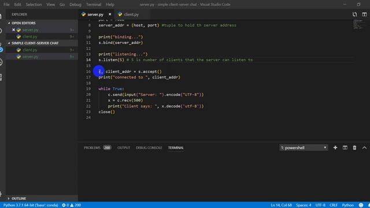The image size is (370, 208).
Task: Click the close() call on line 23
Action: click(x=106, y=112)
